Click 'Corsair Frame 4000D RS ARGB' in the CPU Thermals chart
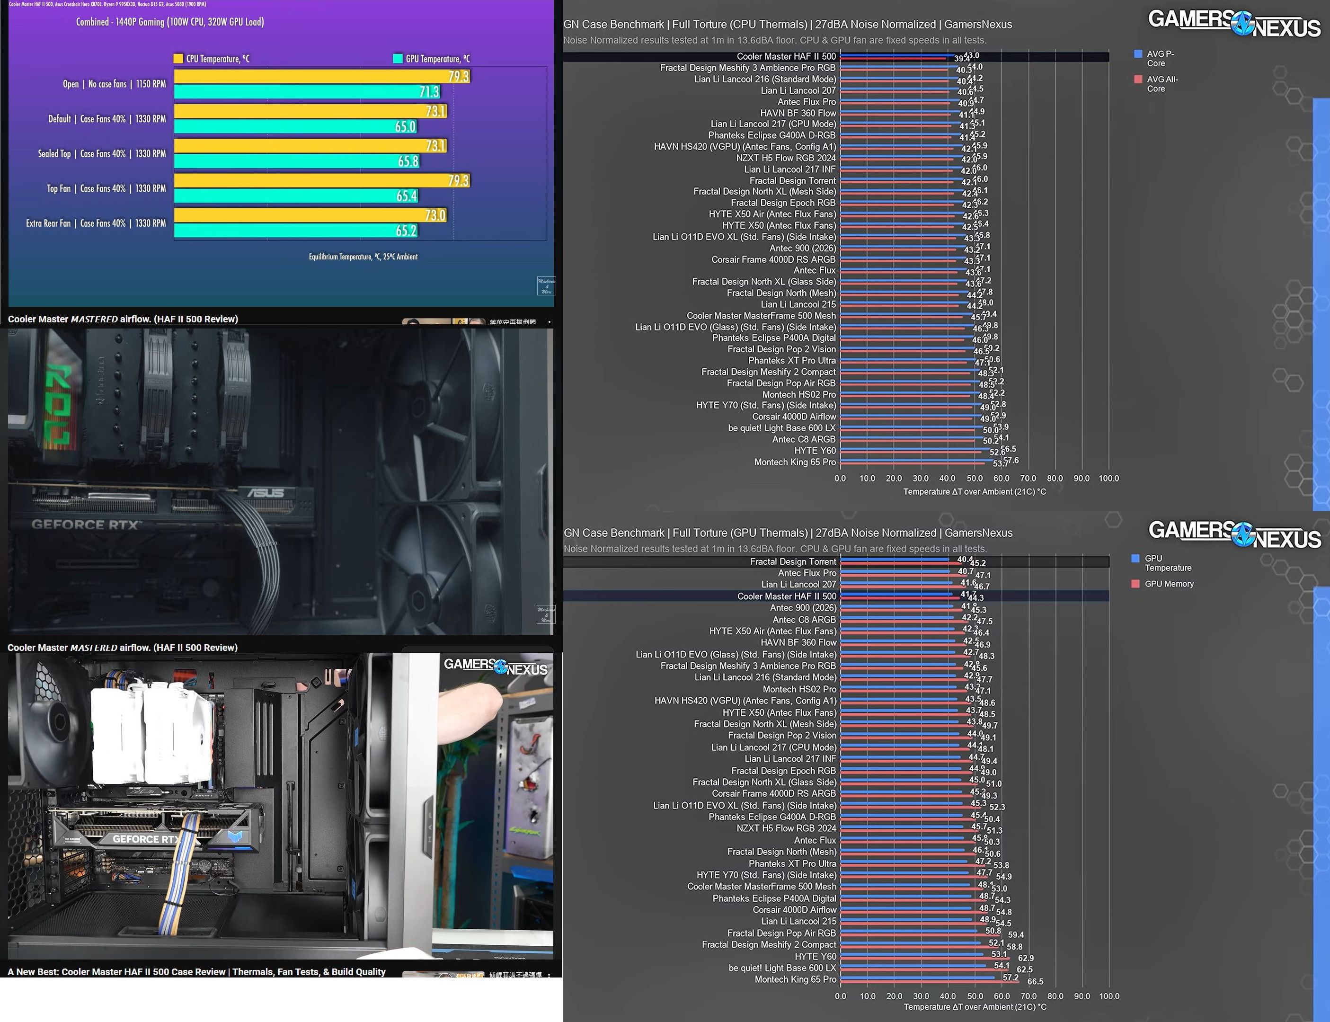 (773, 259)
